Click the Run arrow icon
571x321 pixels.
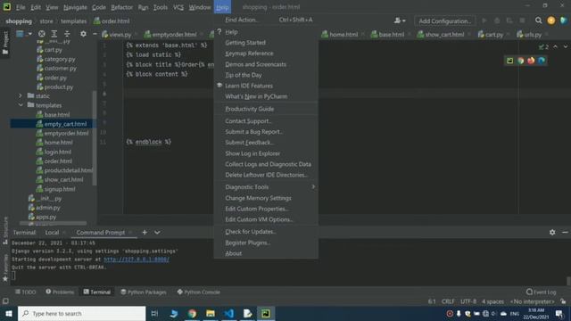click(484, 21)
